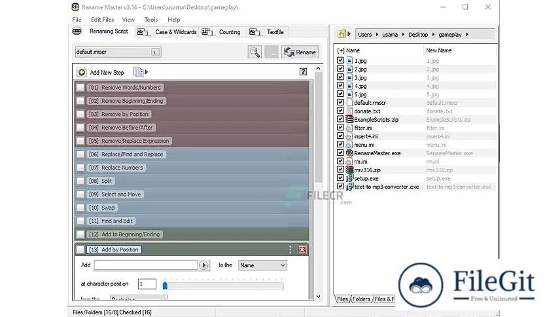This screenshot has width=547, height=317.
Task: Click the Renaming Script tab icon
Action: [77, 31]
